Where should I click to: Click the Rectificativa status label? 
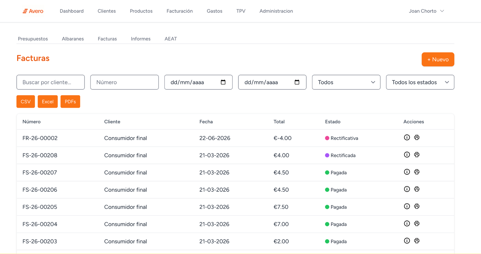344,138
